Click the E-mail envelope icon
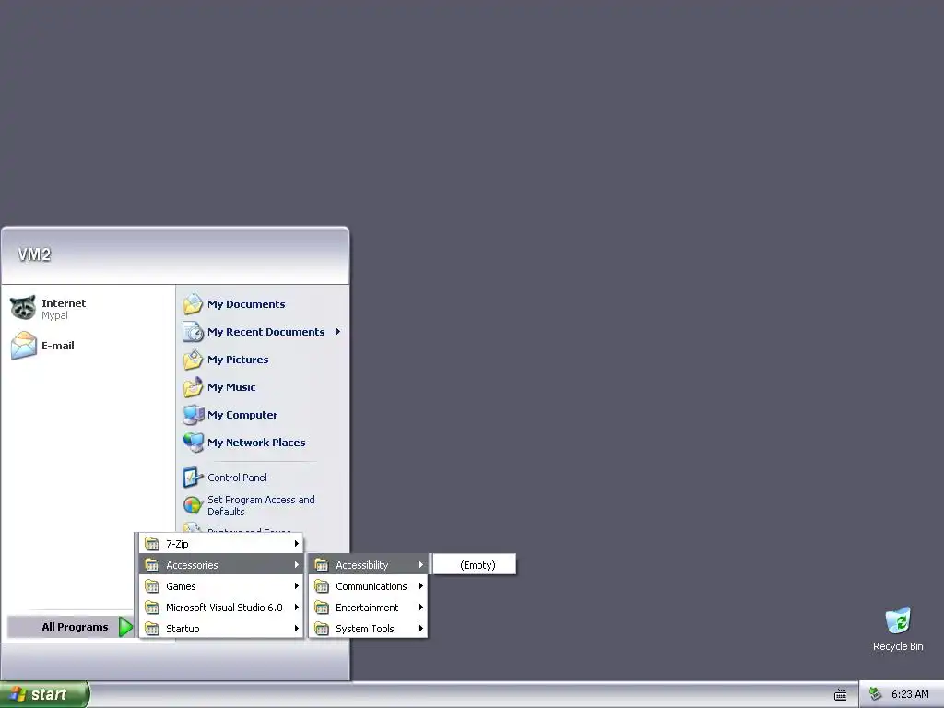The height and width of the screenshot is (708, 944). tap(23, 346)
